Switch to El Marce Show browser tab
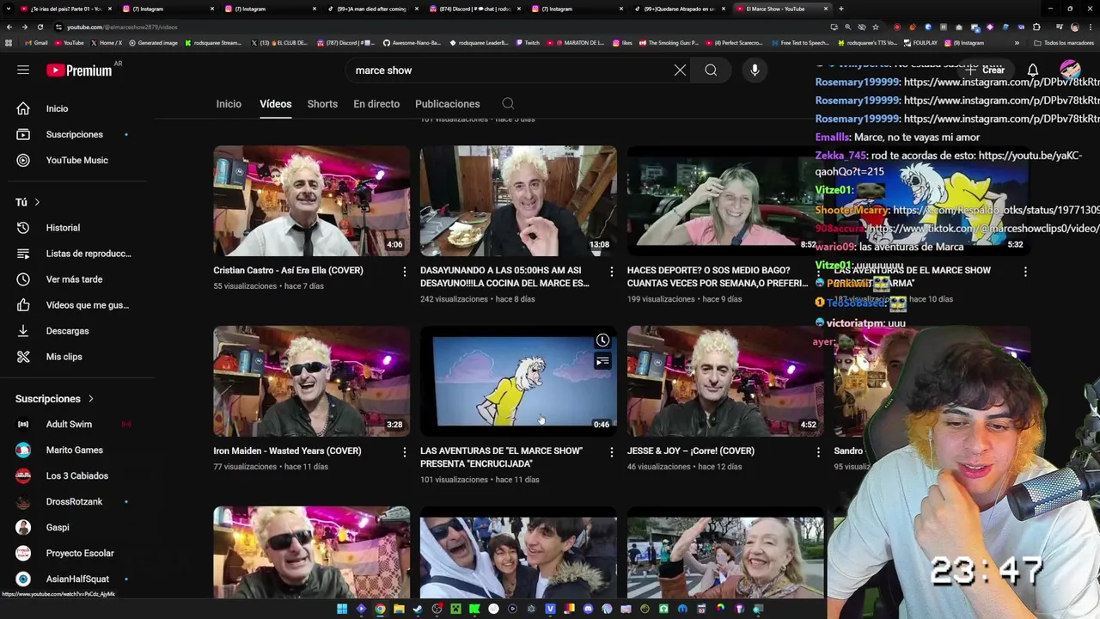 pos(782,9)
